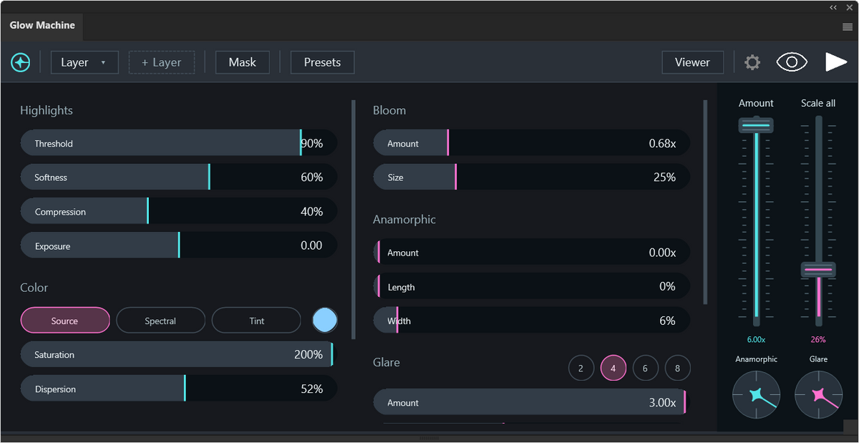
Task: Adjust the Anamorphic Amount slider
Action: (x=531, y=252)
